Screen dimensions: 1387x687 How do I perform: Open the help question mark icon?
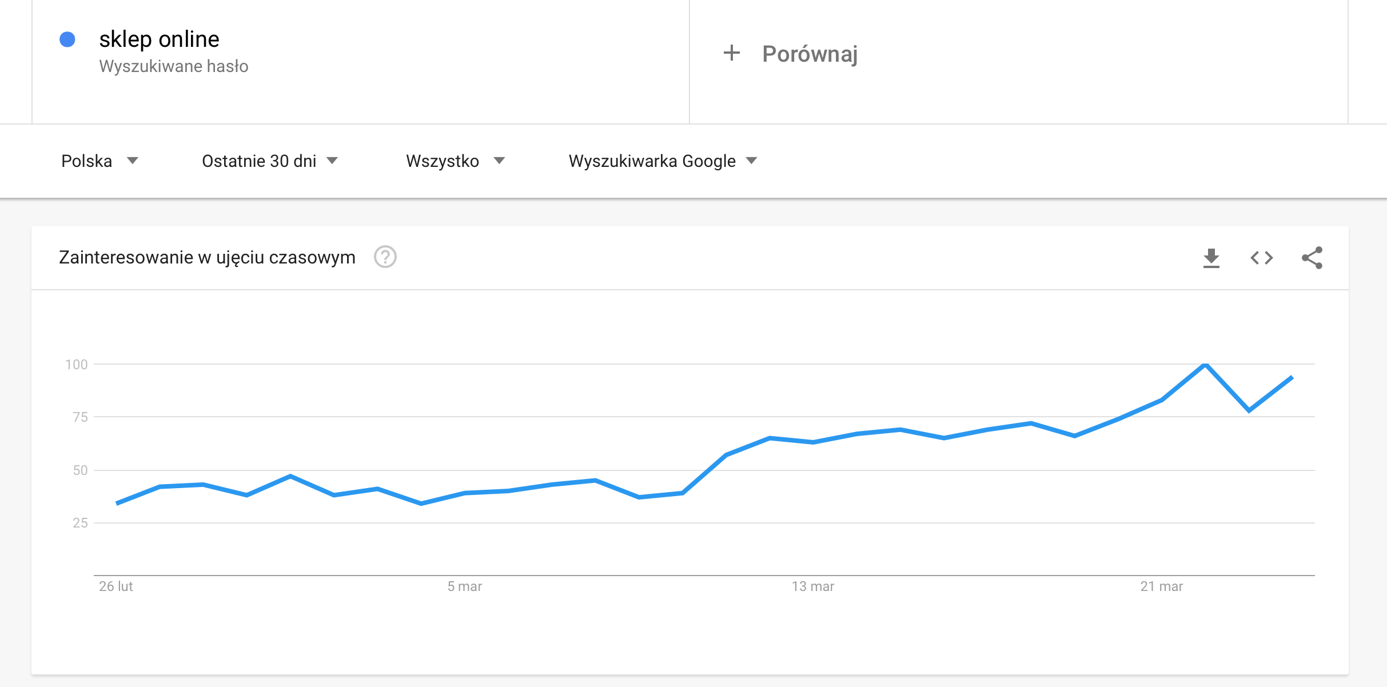click(x=385, y=257)
